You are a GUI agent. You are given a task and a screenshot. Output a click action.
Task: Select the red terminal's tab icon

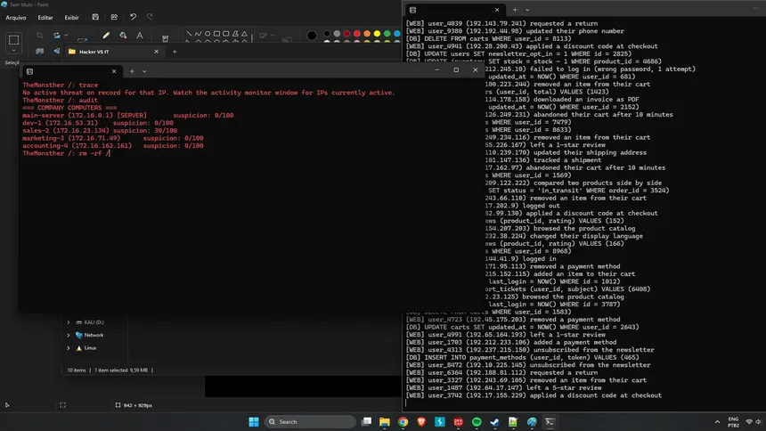[29, 71]
